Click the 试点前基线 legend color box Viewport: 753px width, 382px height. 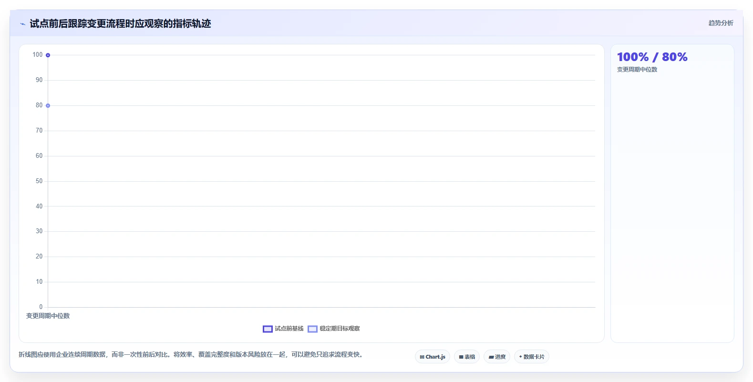[268, 329]
